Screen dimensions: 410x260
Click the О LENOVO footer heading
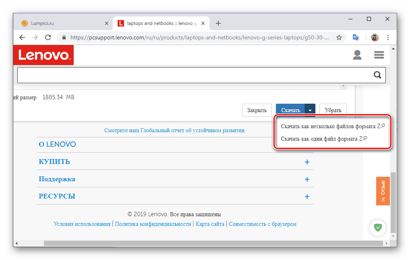57,145
